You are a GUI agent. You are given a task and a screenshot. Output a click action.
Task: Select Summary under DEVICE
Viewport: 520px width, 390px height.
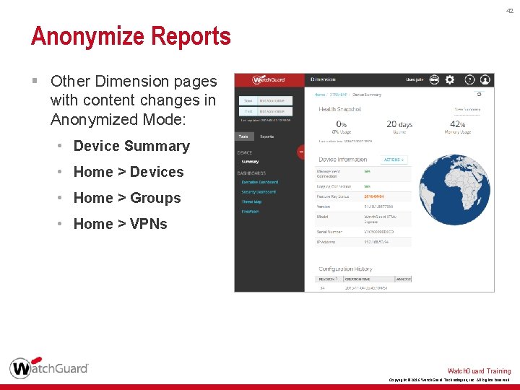[x=250, y=162]
